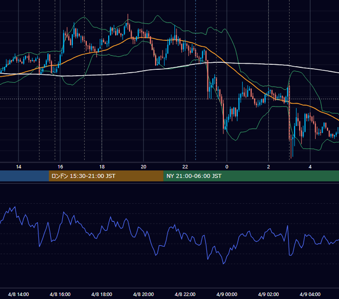This screenshot has width=339, height=299.
Task: Click the ロンドン 15:30-21:00 JST session bar
Action: pos(106,176)
